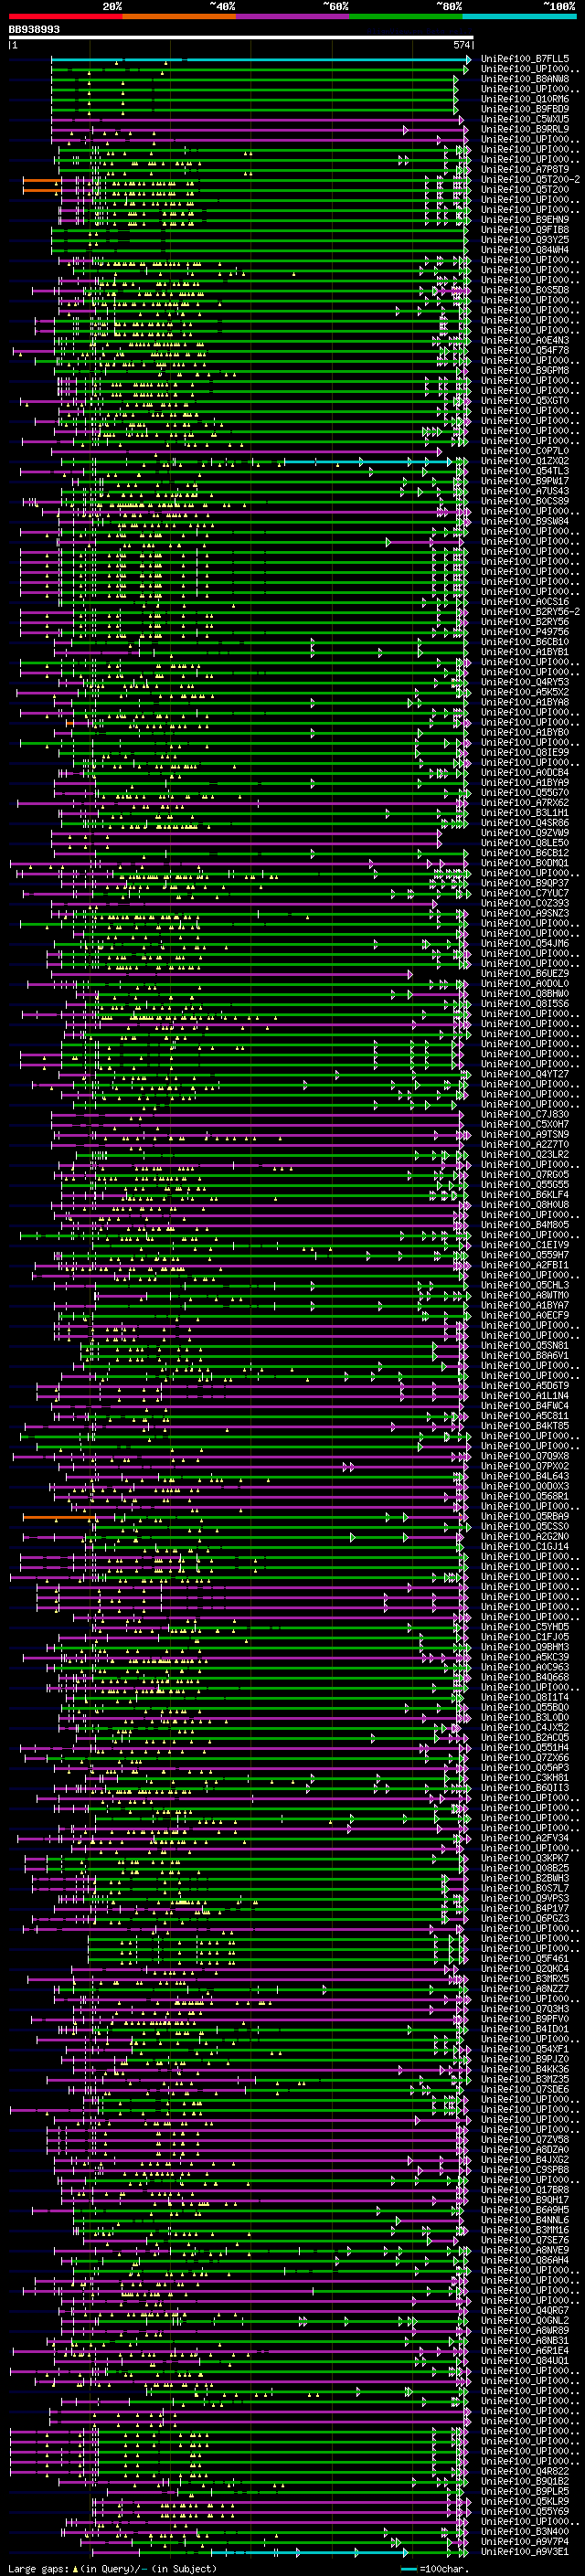The width and height of the screenshot is (585, 2576).
Task: Click hit name UniRef100_C1FJ05
Action: [525, 1637]
